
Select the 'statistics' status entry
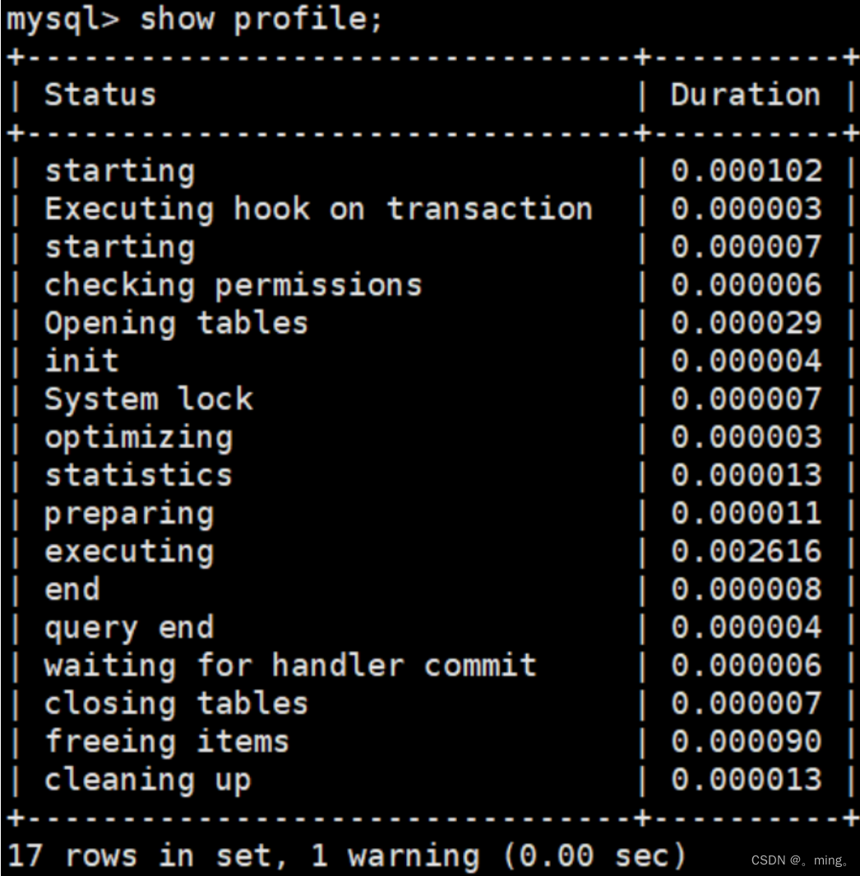pyautogui.click(x=138, y=475)
